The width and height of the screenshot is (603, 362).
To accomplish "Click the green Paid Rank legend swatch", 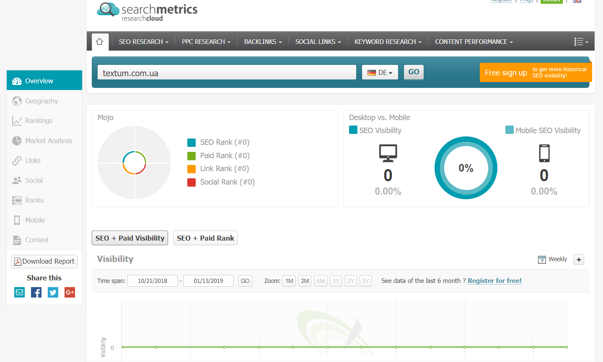I will coord(192,156).
